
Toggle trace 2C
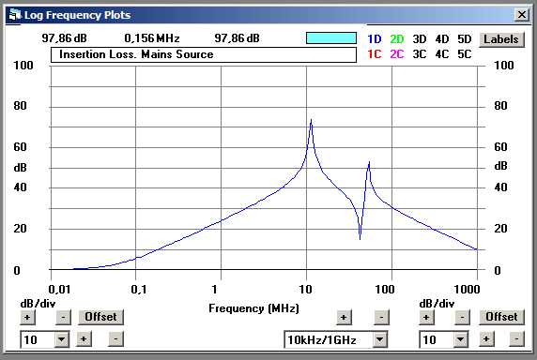397,54
